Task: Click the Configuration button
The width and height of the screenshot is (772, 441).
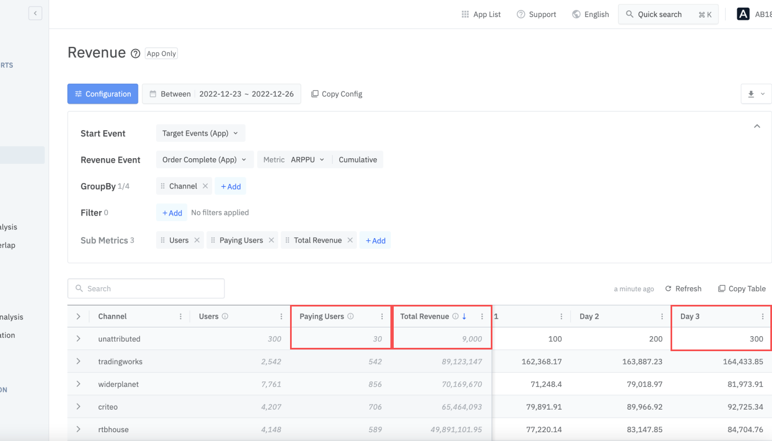Action: coord(103,94)
